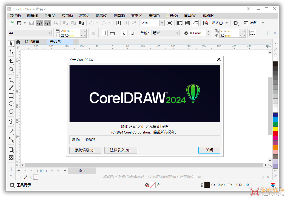Expand the 启动 launch dropdown arrow
This screenshot has width=285, height=197.
click(263, 23)
